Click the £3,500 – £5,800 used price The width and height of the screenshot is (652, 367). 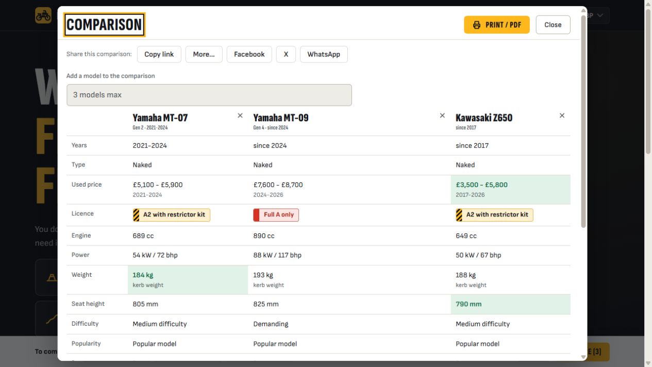click(482, 185)
